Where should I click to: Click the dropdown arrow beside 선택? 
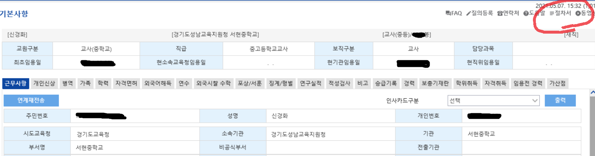pyautogui.click(x=535, y=100)
